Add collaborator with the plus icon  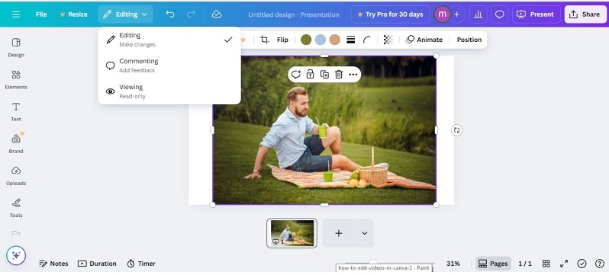[x=456, y=14]
